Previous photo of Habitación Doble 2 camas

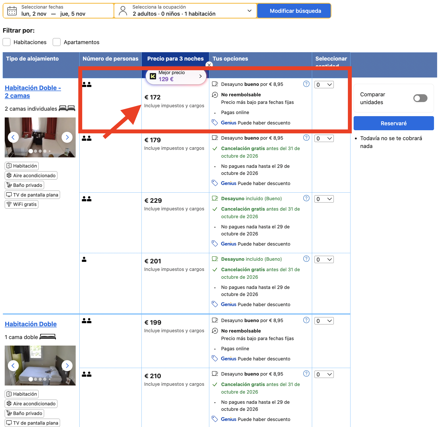(x=13, y=137)
